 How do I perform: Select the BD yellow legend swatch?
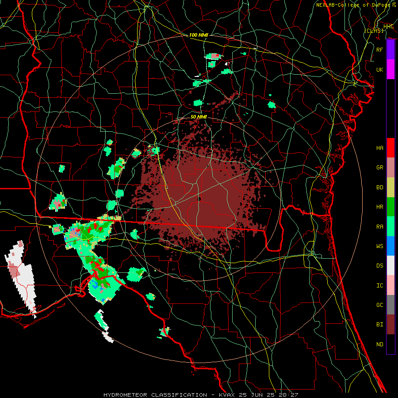point(390,188)
